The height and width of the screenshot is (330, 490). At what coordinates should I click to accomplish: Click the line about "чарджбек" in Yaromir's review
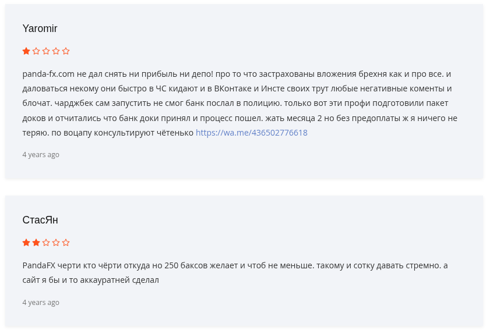point(233,104)
